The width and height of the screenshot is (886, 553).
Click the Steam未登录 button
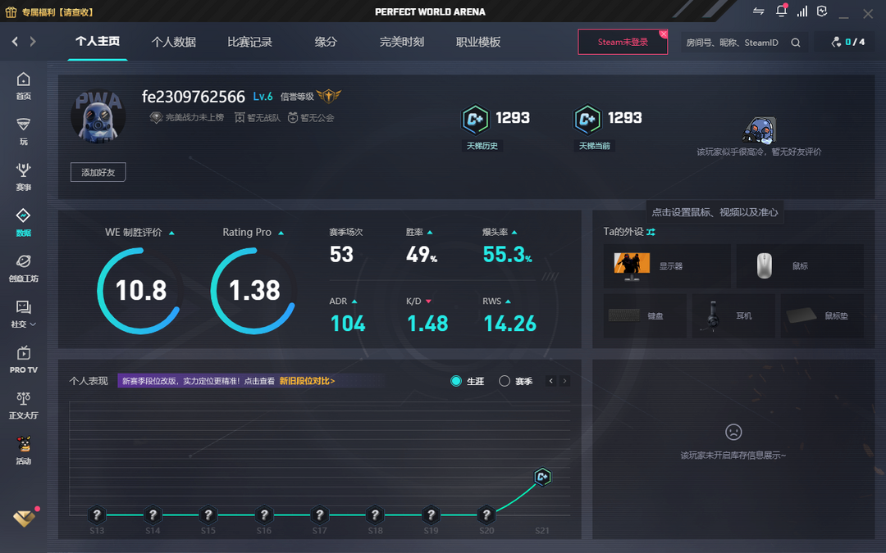pyautogui.click(x=622, y=42)
